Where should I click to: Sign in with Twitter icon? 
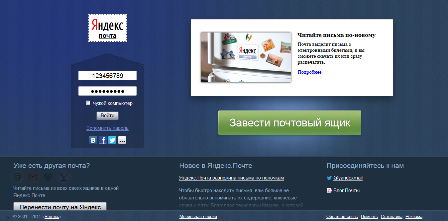pyautogui.click(x=112, y=140)
